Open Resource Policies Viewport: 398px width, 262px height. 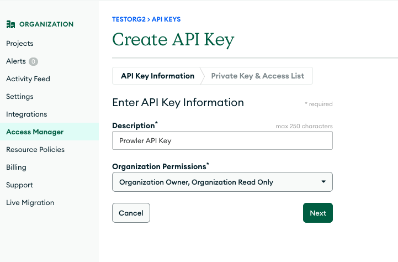click(x=35, y=149)
